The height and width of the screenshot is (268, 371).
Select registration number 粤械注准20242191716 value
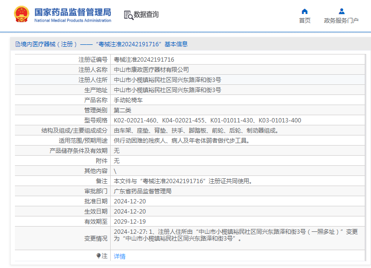point(144,59)
